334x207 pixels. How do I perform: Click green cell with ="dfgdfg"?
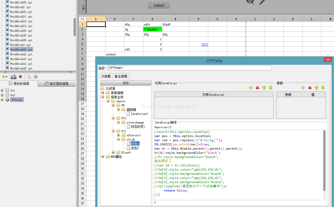coord(152,29)
